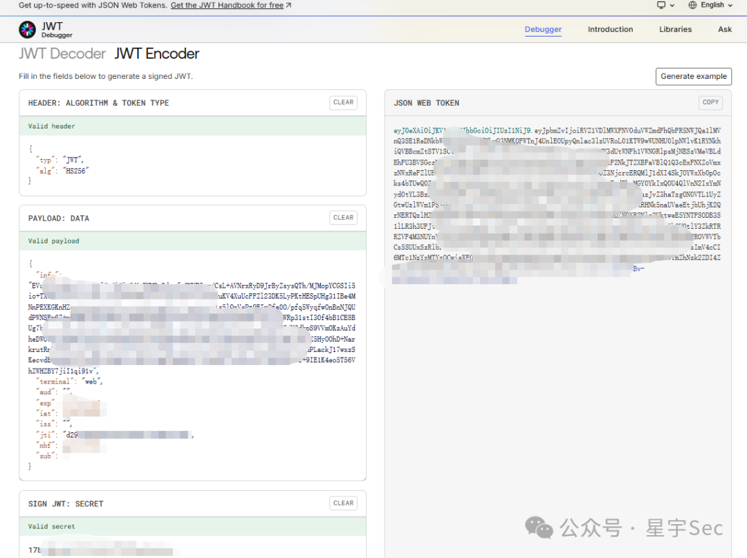Click the "PAYLOAD: DATA" title
This screenshot has height=558, width=747.
[59, 218]
